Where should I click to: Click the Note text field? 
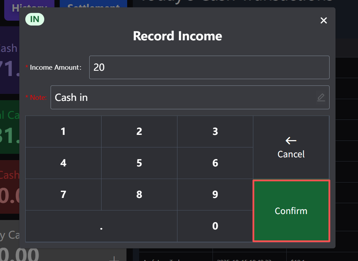(x=183, y=97)
